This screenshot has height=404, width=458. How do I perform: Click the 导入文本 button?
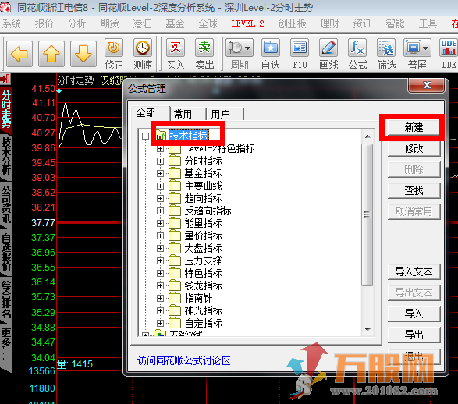[414, 271]
